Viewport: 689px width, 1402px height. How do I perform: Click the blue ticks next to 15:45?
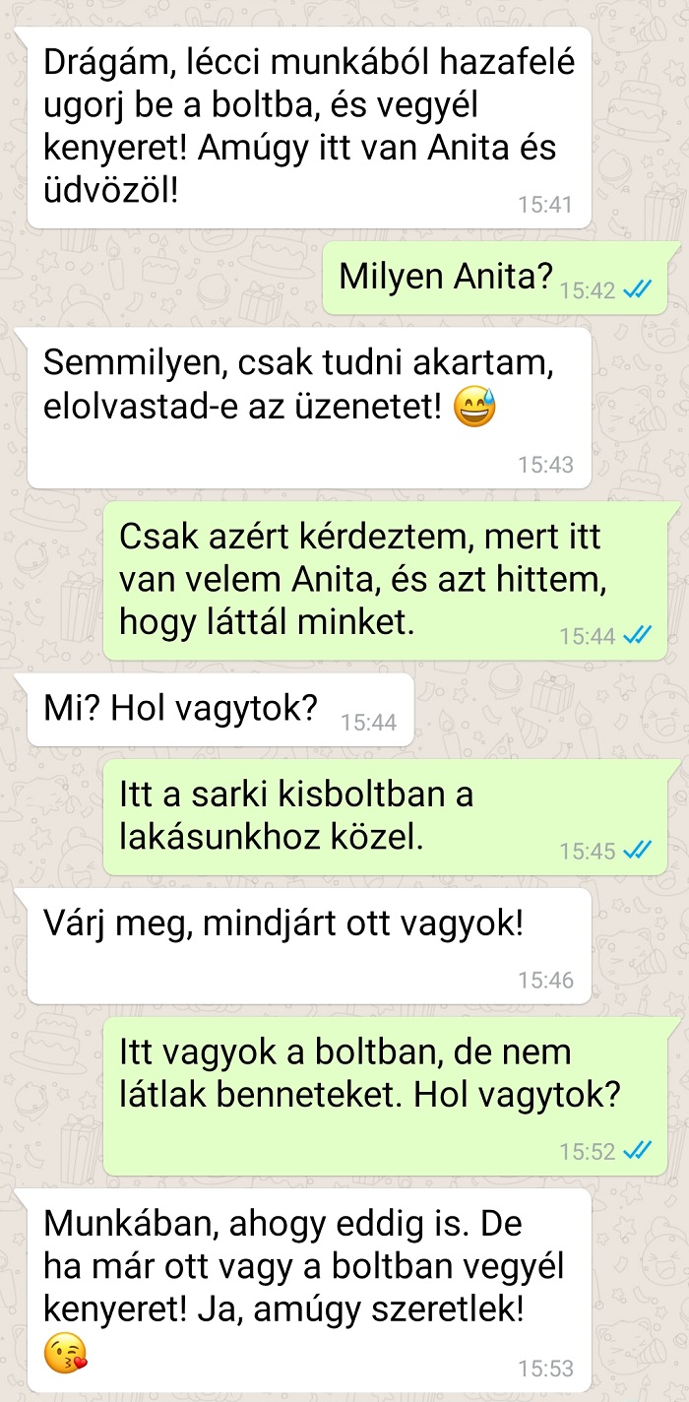(x=638, y=851)
